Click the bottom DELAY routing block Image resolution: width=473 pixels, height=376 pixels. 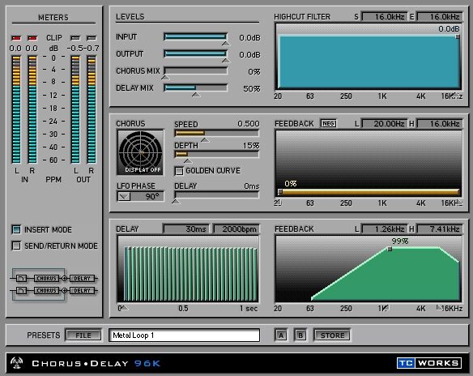[x=82, y=291]
